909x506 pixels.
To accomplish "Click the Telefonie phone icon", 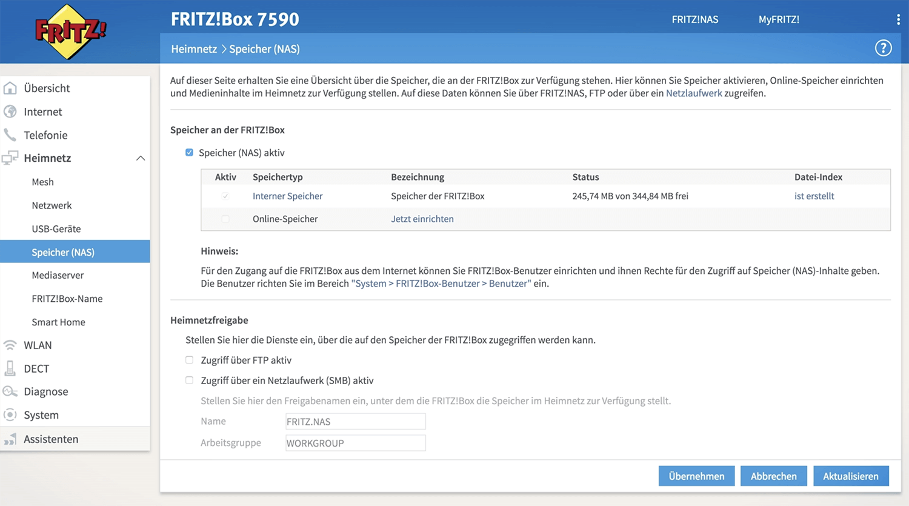I will [x=10, y=135].
